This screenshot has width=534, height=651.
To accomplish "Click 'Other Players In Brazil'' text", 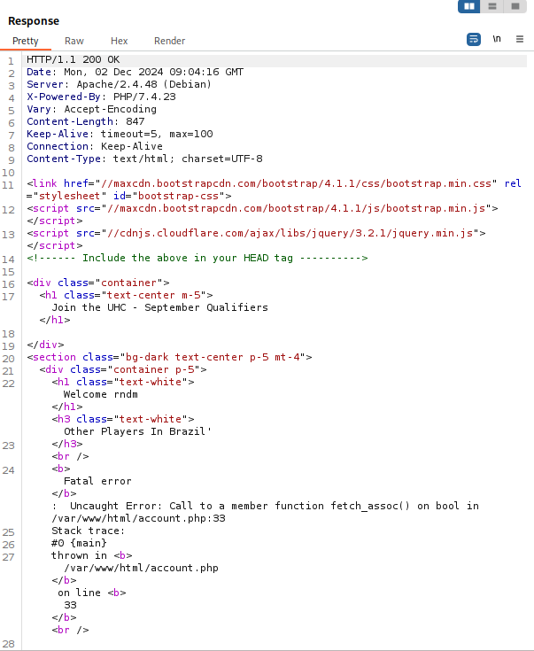I will (x=137, y=431).
